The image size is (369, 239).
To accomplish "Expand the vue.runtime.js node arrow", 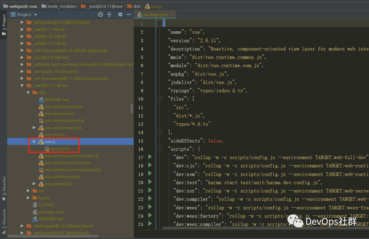I will point(34,184).
